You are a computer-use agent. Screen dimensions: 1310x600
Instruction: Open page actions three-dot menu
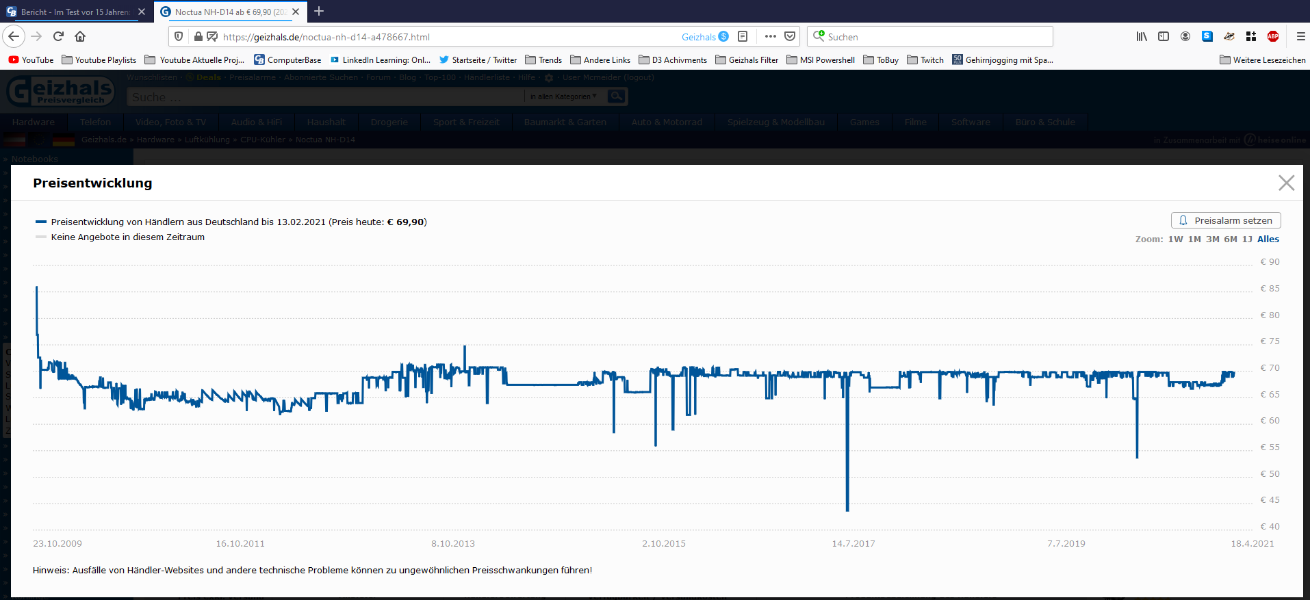click(771, 36)
